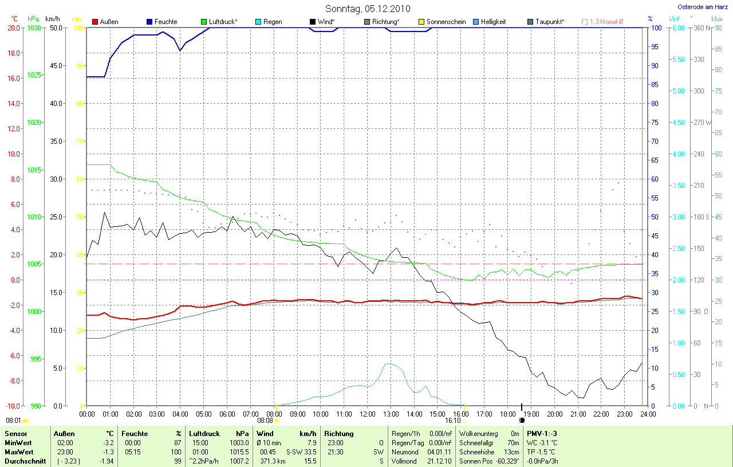Click the PMV-1:-3 header
Viewport: 733px width, 467px height.
click(x=542, y=434)
